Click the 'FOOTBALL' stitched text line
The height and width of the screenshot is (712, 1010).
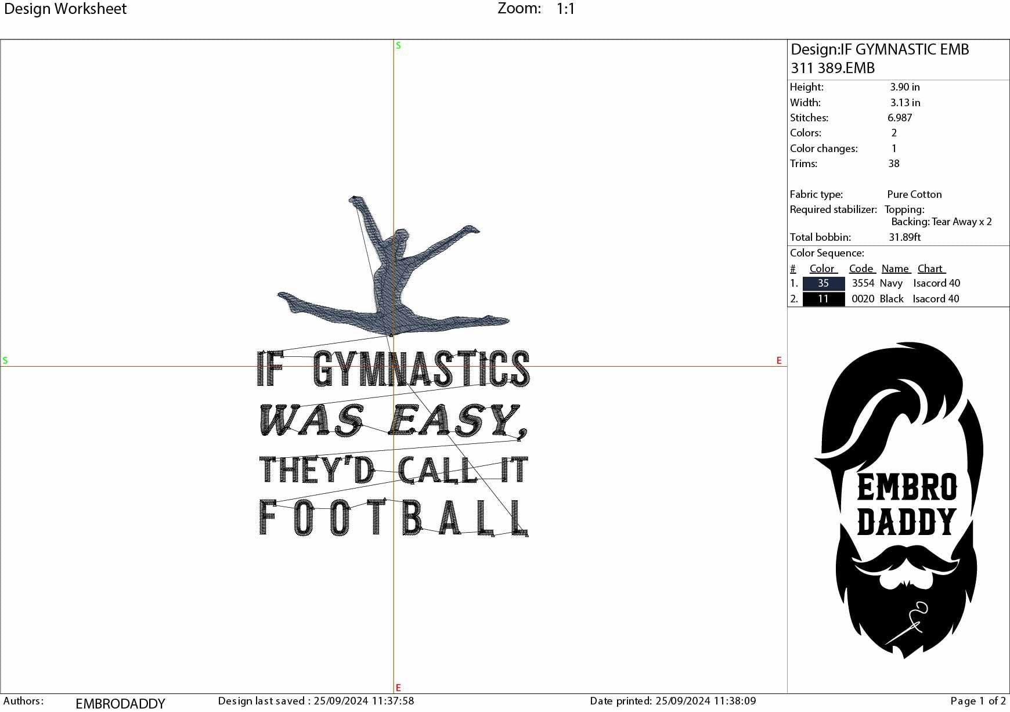pos(393,518)
